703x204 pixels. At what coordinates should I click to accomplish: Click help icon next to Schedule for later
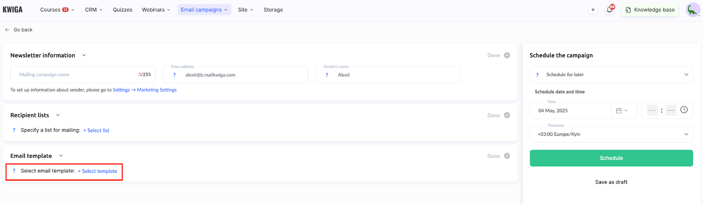(537, 75)
